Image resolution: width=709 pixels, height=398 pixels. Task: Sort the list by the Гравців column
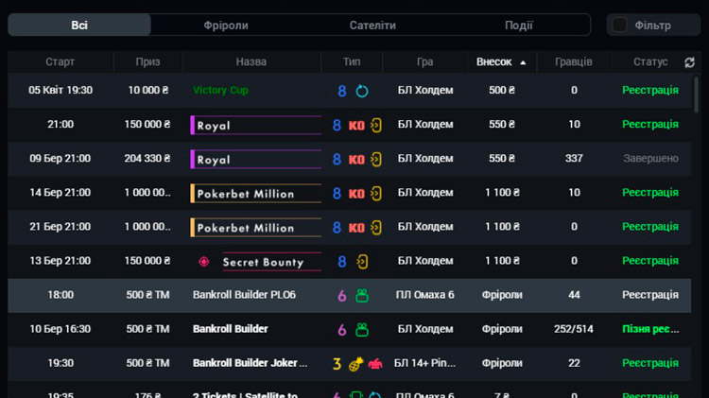click(574, 62)
